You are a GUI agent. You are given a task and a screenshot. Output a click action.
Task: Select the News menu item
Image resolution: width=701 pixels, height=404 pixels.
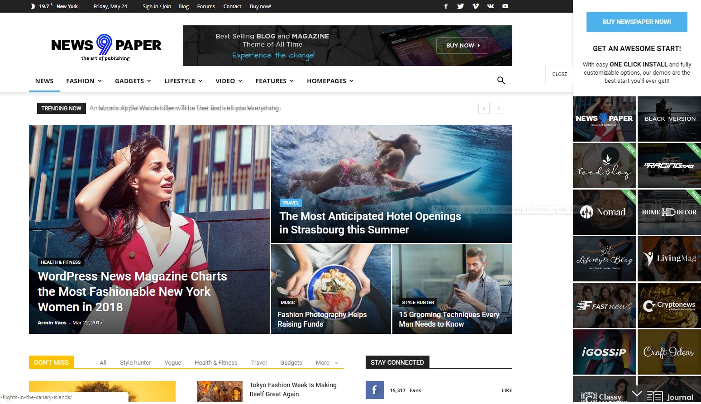(44, 81)
